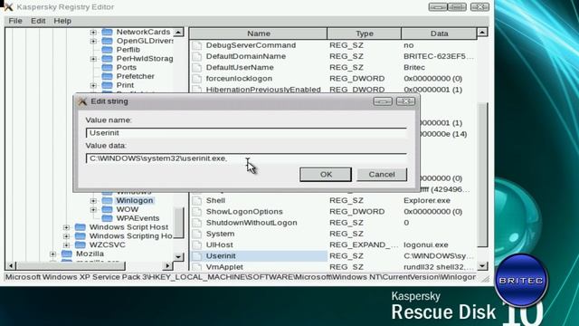Select the Perflib folder icon
Image resolution: width=579 pixels, height=326 pixels.
[x=107, y=50]
